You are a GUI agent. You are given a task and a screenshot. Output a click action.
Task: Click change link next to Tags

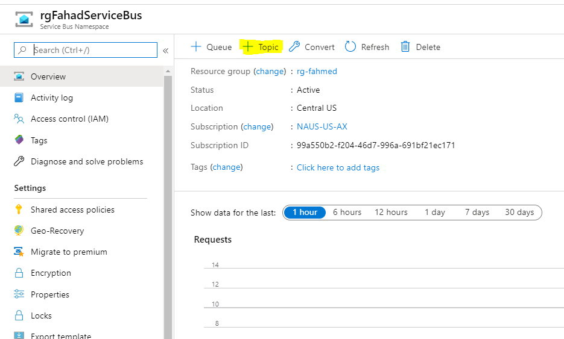(227, 167)
